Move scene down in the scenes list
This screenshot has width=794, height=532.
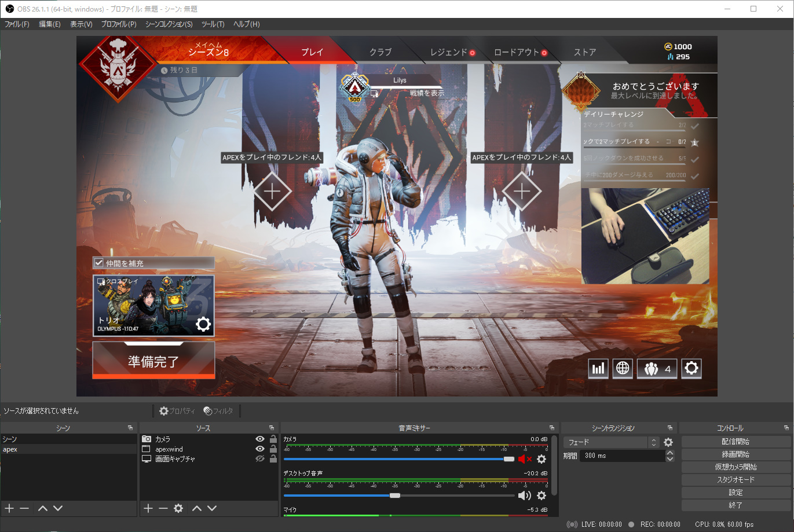tap(58, 508)
